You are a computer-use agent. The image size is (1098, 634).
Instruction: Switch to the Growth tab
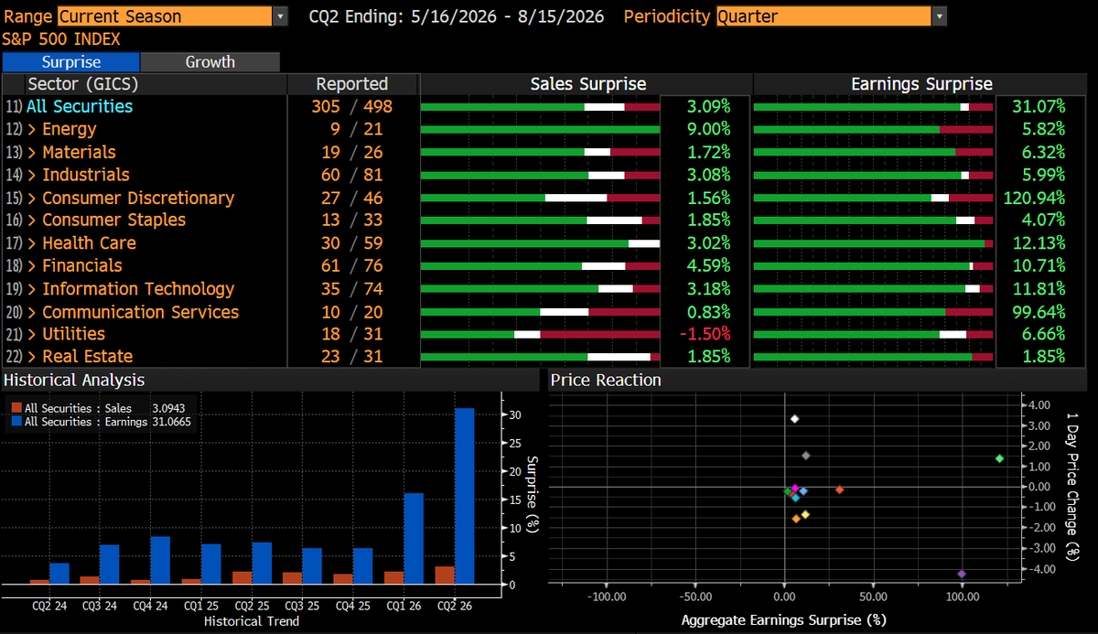click(210, 62)
